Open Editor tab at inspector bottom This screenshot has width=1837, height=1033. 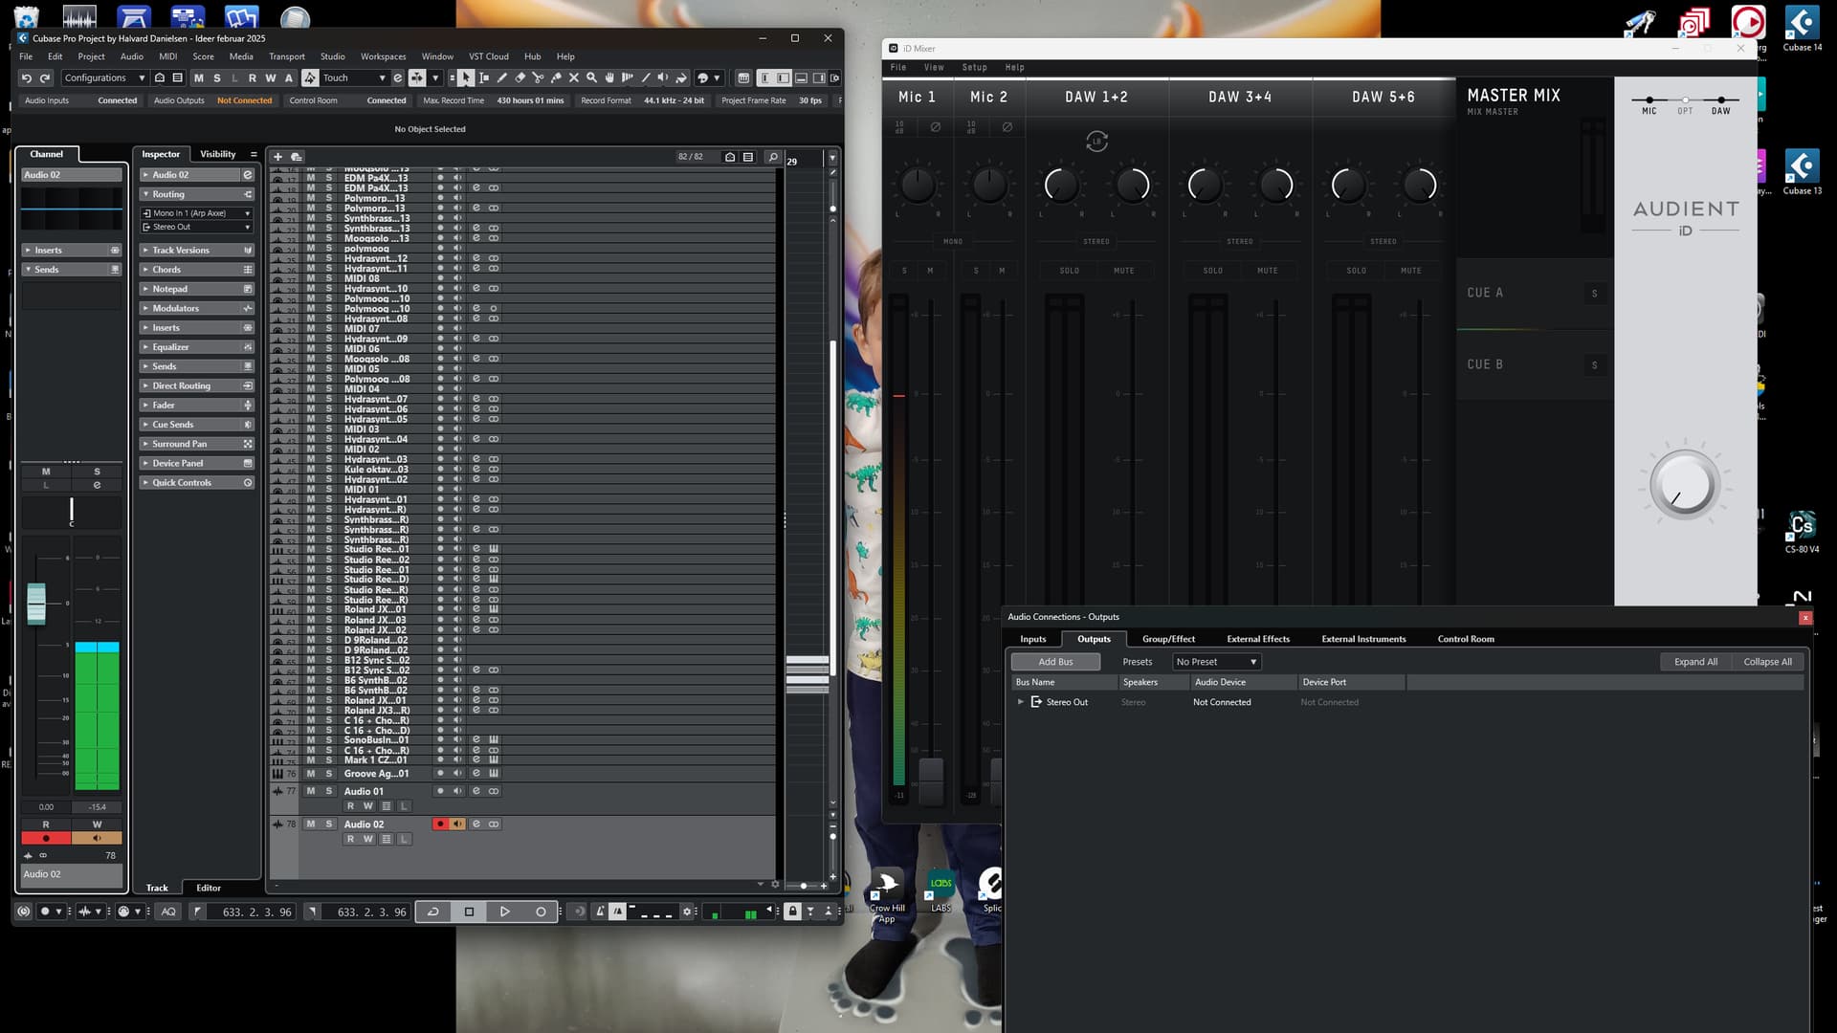tap(209, 888)
